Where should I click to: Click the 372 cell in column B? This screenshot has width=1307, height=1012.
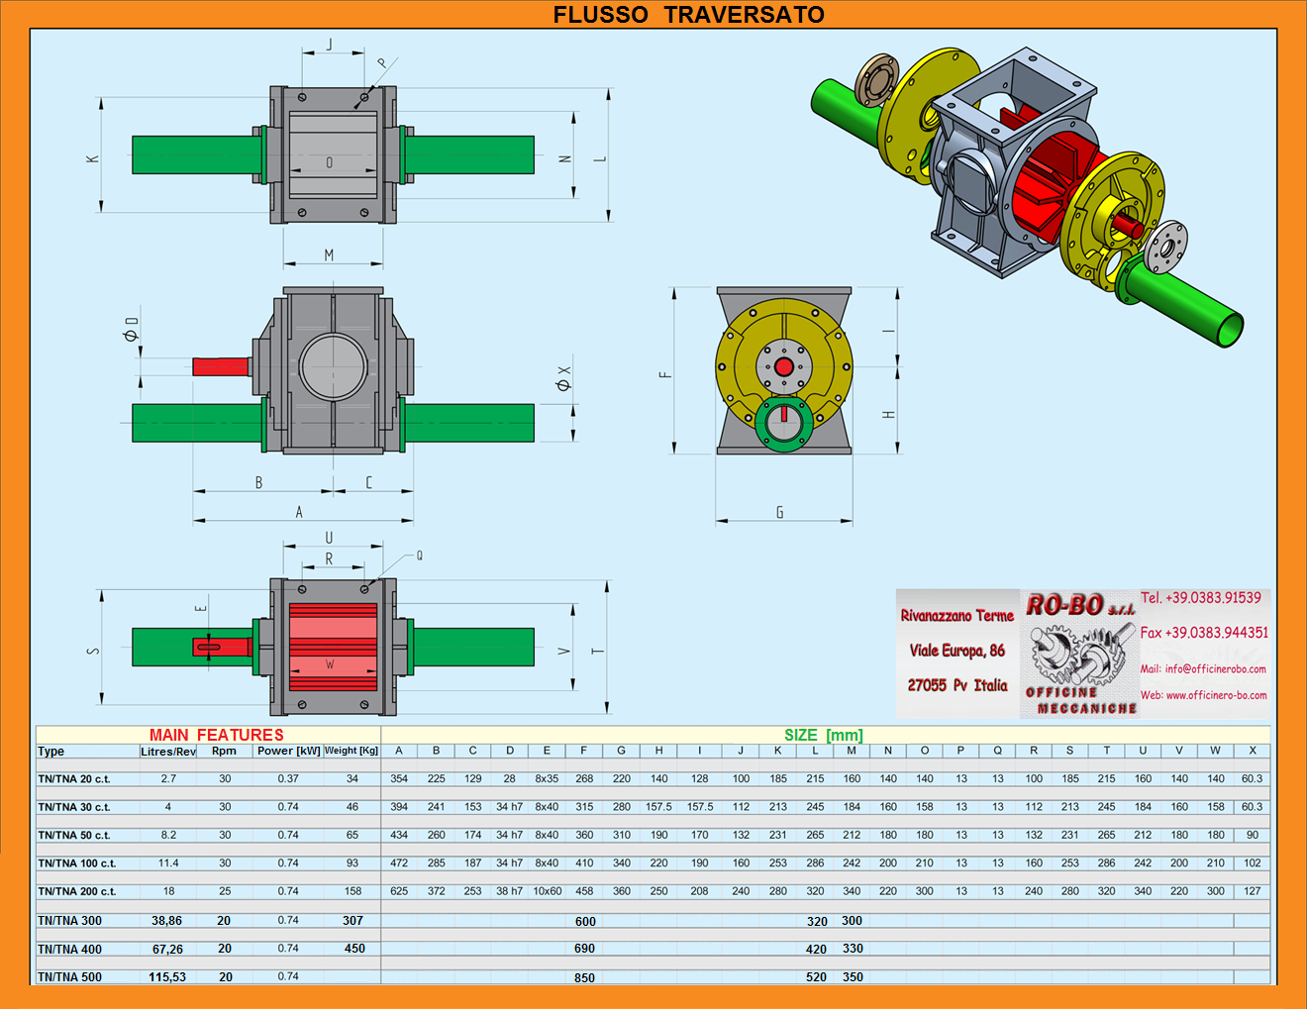coord(436,891)
